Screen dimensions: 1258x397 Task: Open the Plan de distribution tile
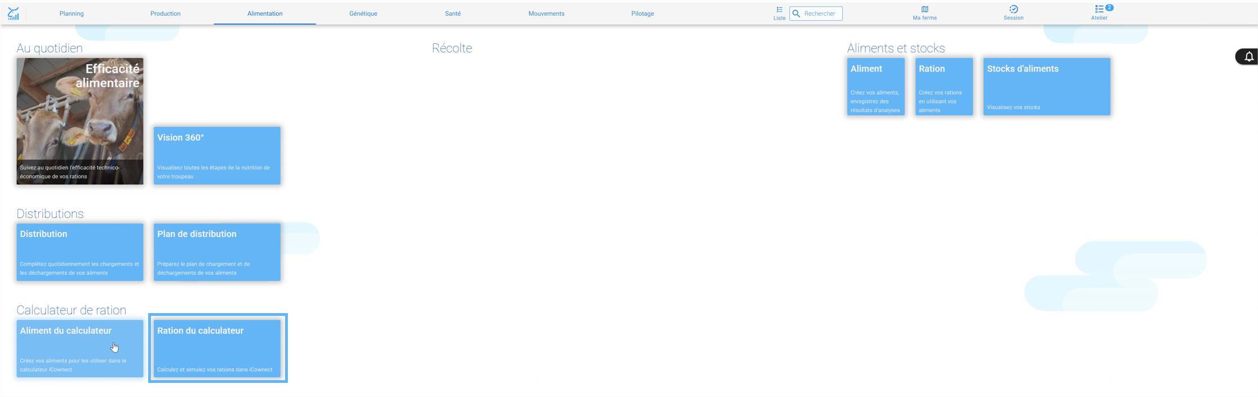[217, 252]
